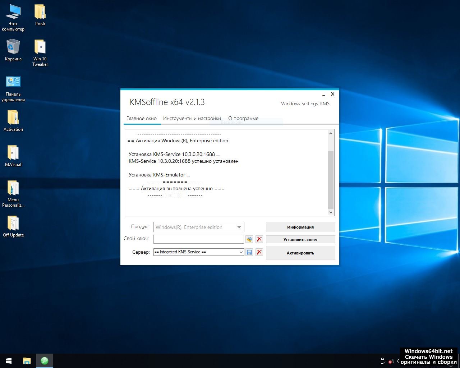
Task: Click the USB safely-remove tray icon
Action: [383, 361]
